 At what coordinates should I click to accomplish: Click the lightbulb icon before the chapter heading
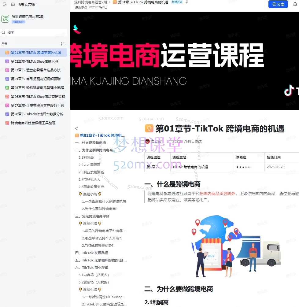click(x=149, y=128)
